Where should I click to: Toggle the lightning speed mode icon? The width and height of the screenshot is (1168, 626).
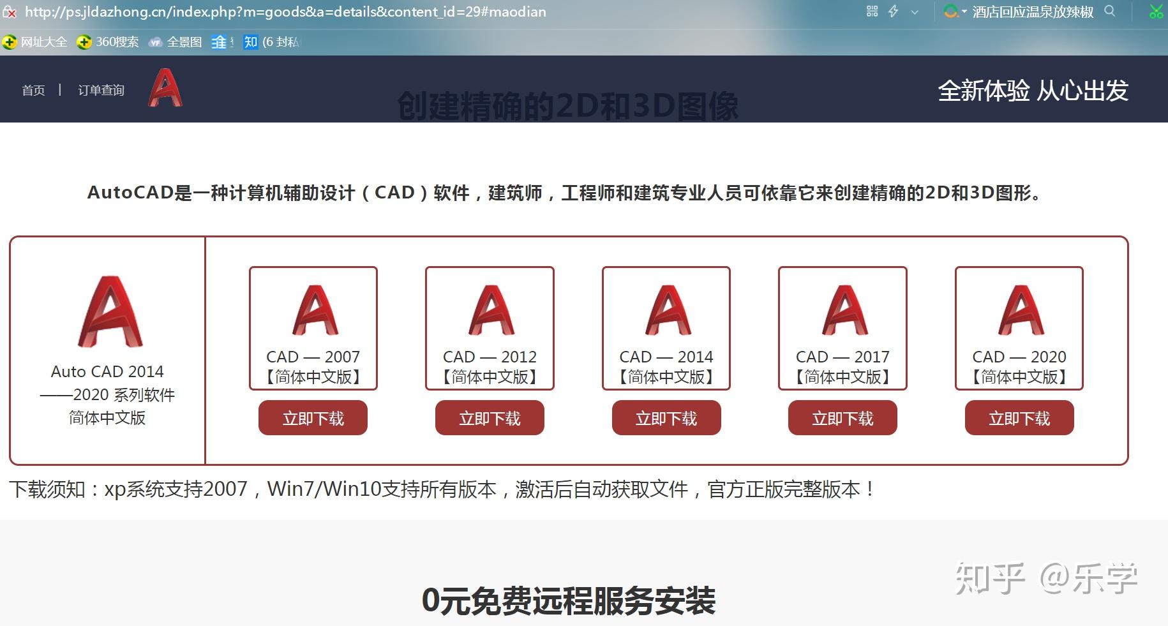894,11
